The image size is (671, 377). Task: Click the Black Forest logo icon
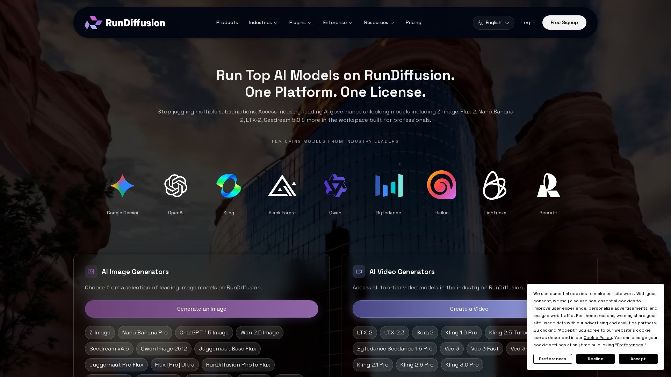click(x=282, y=185)
